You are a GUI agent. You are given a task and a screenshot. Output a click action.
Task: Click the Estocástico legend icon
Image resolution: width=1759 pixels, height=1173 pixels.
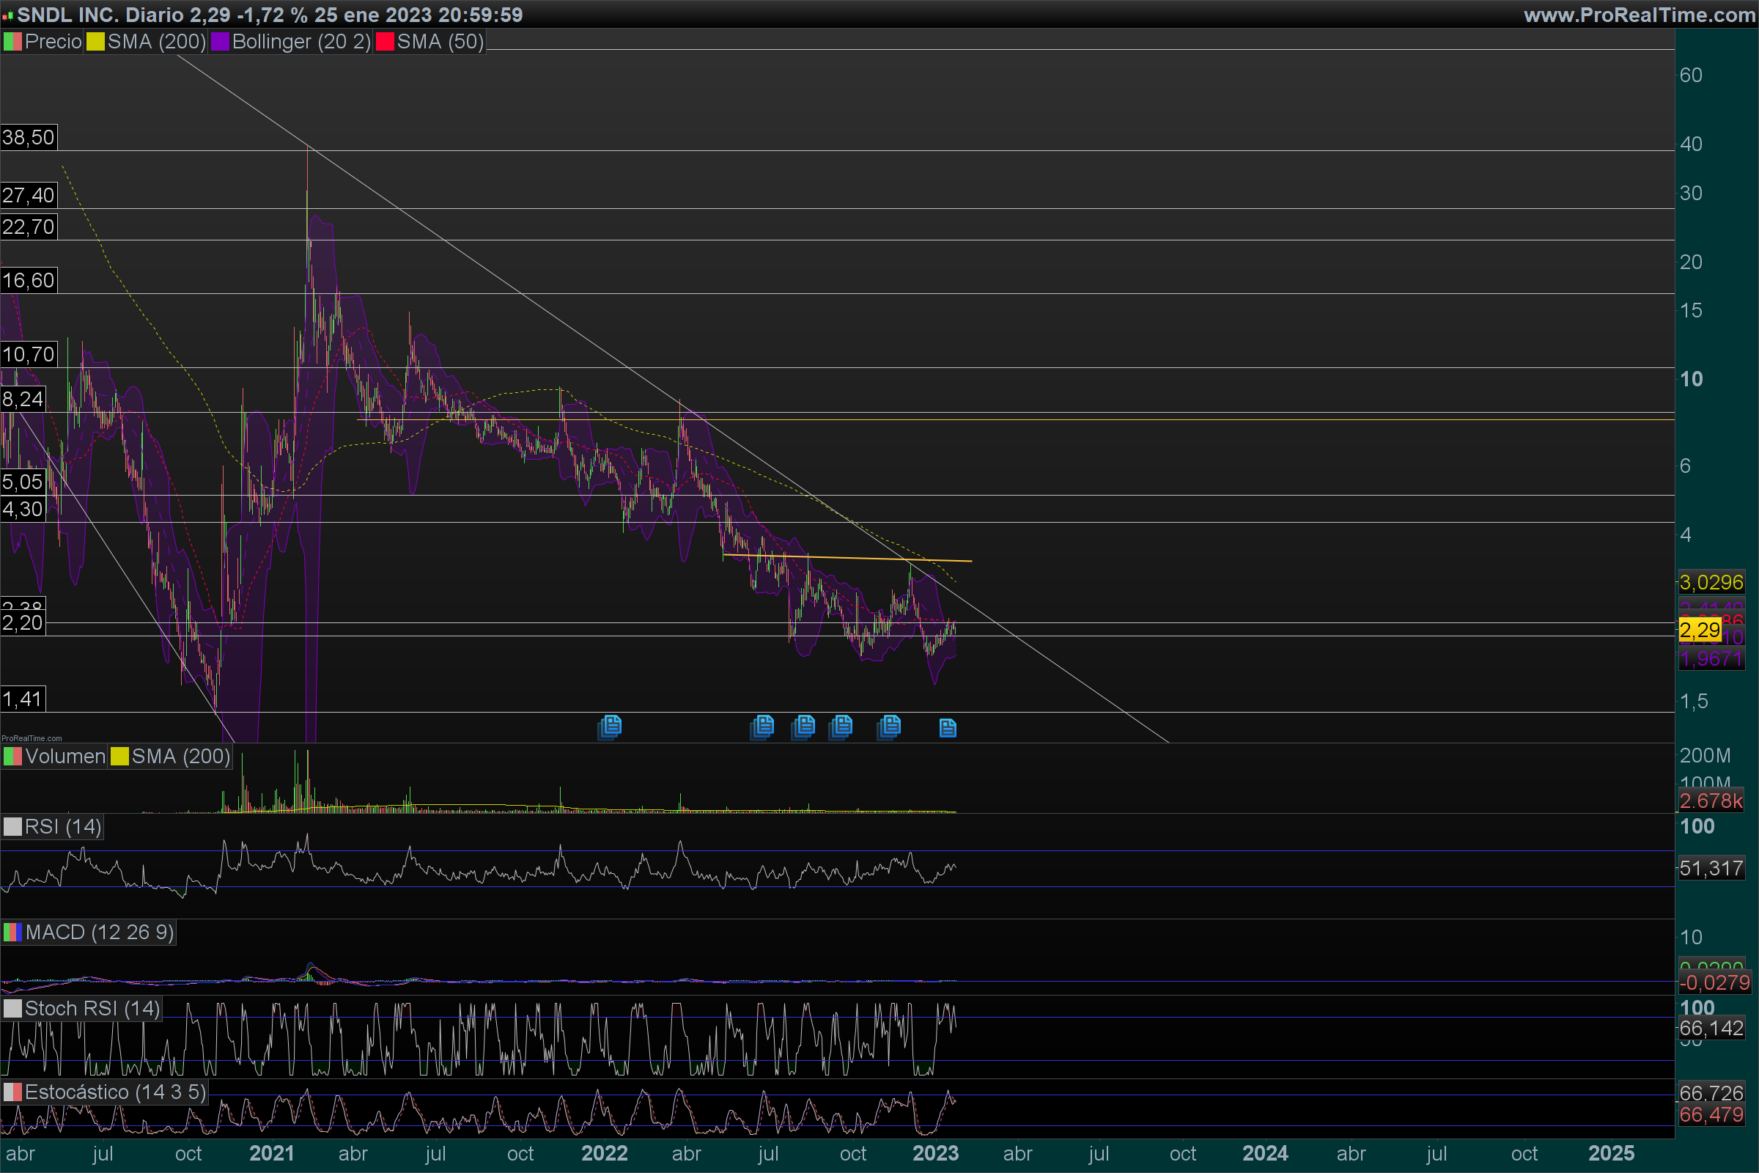[12, 1092]
